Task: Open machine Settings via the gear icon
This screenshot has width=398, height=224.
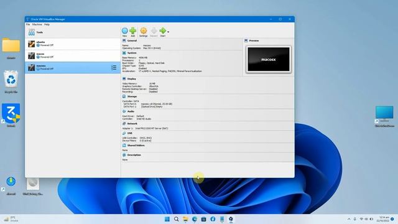Action: 144,31
